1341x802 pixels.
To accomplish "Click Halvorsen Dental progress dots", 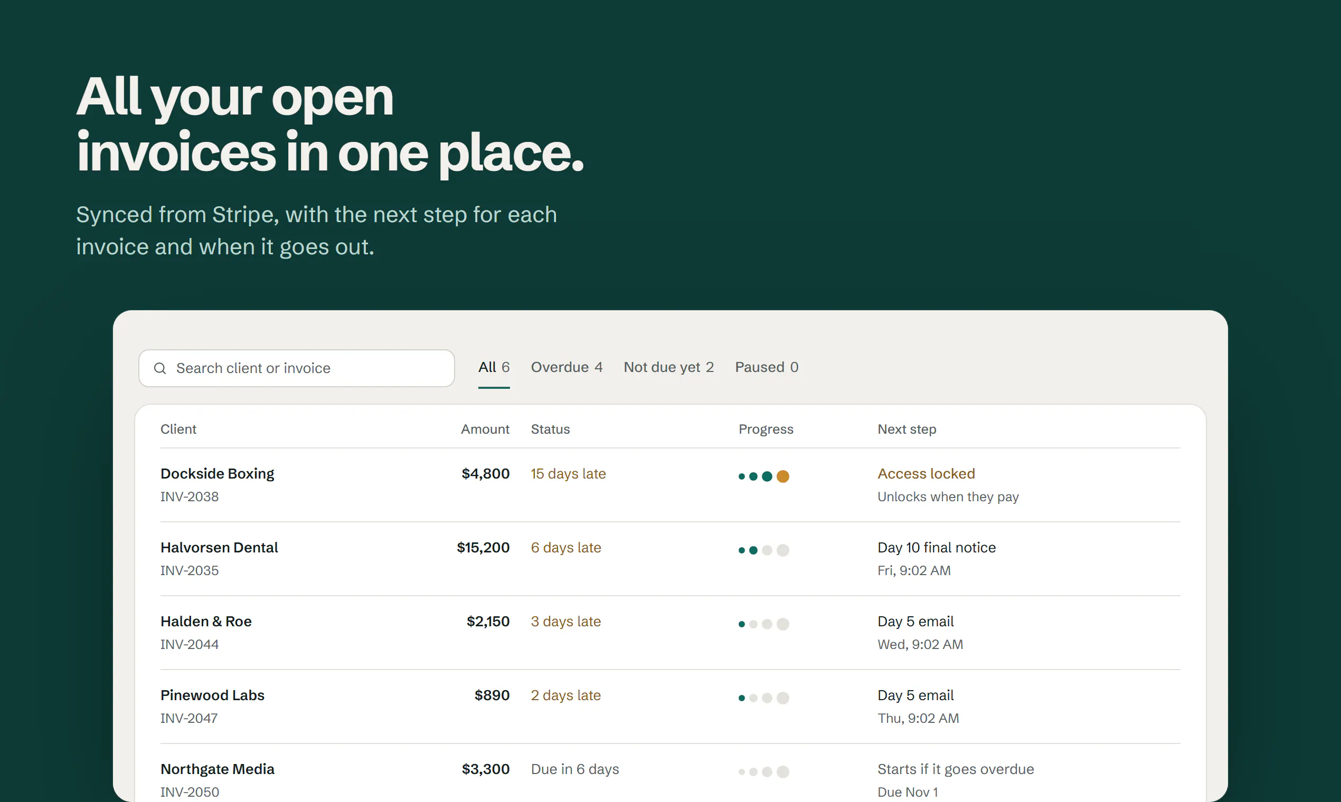I will click(764, 550).
